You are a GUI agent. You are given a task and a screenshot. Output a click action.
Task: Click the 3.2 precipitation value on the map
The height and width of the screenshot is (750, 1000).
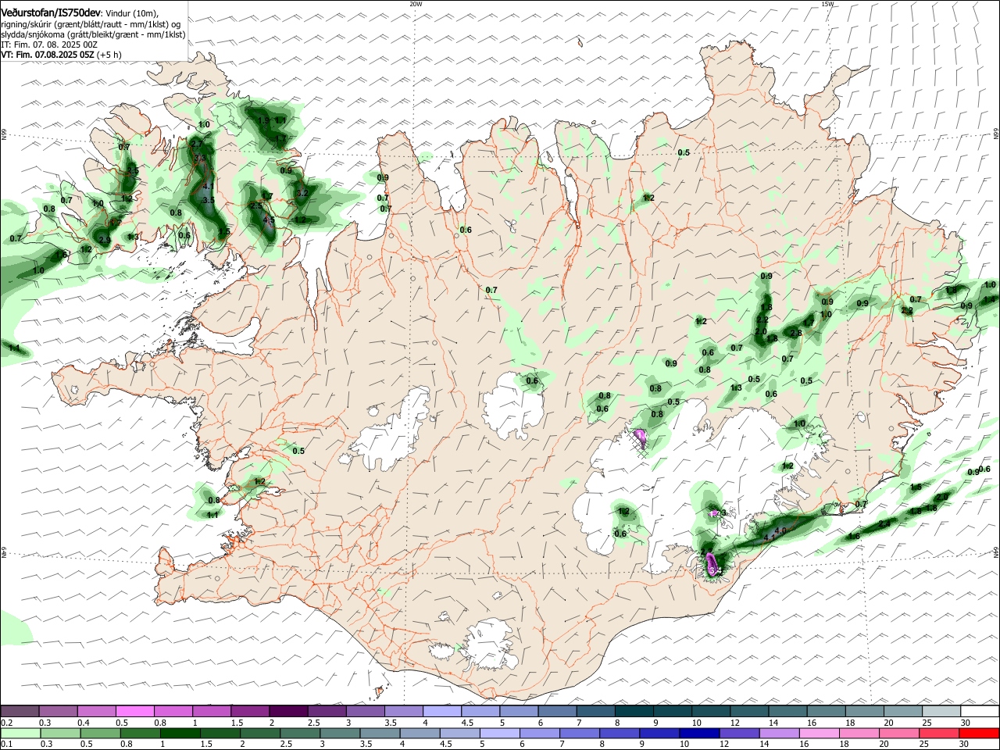click(x=303, y=192)
